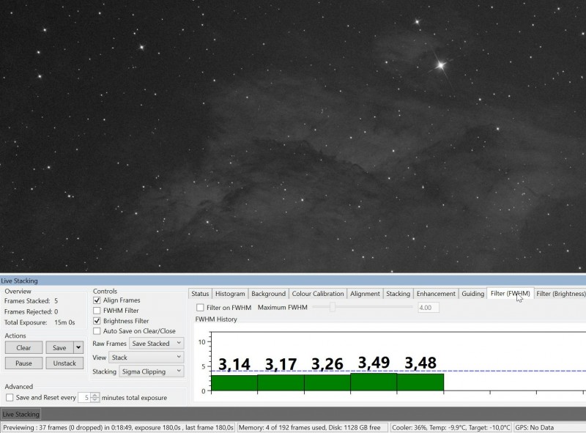Viewport: 586px width, 433px height.
Task: Click the Save button
Action: click(x=59, y=347)
